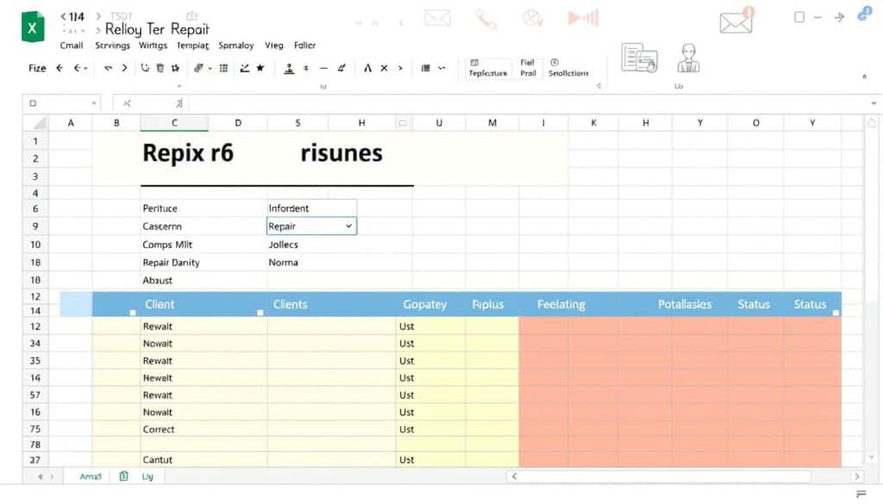Click the minus dash toolbar icon

point(323,68)
